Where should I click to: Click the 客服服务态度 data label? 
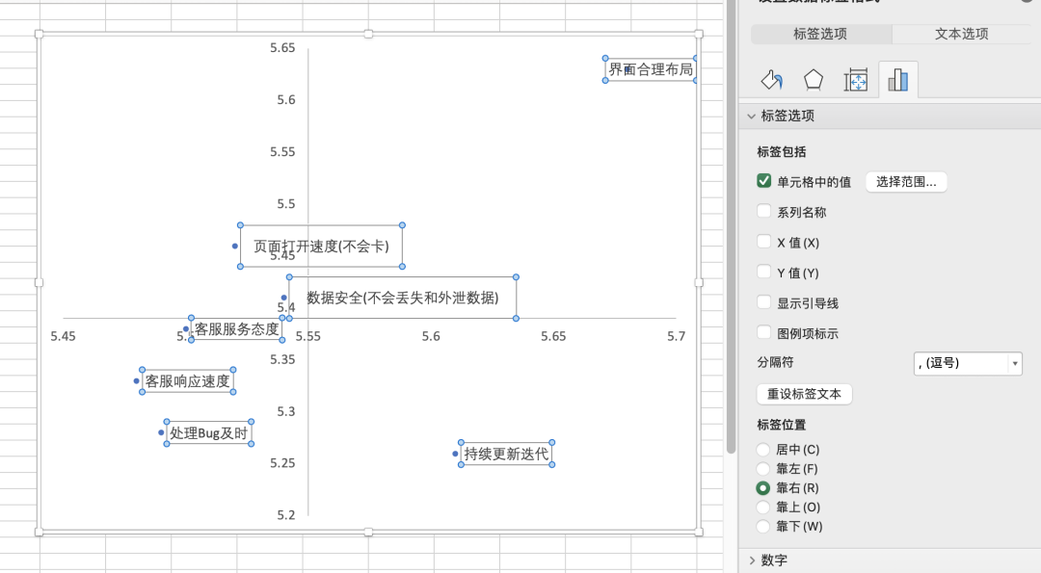tap(237, 329)
